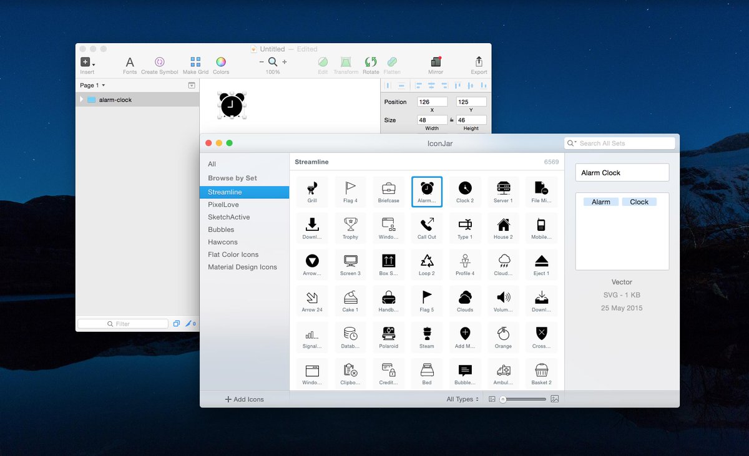The height and width of the screenshot is (456, 749).
Task: Expand the alarm-clock layer group
Action: coord(81,100)
